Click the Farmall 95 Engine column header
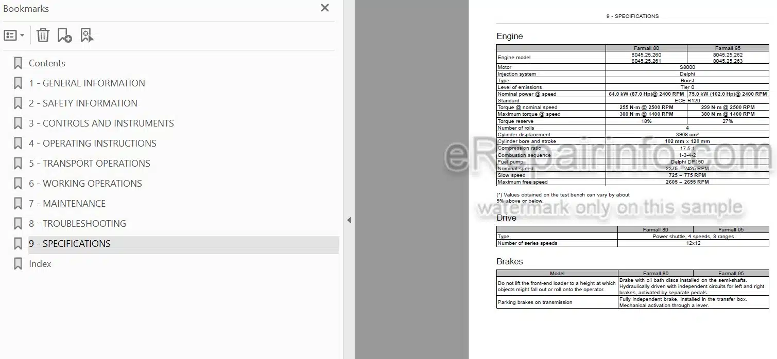 pos(728,48)
